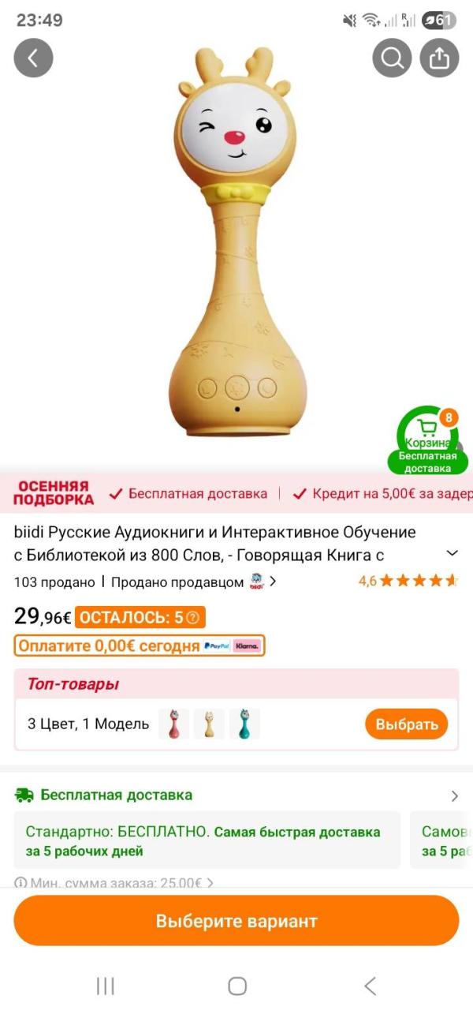
Task: Select the yellow color variant thumbnail
Action: click(x=209, y=724)
